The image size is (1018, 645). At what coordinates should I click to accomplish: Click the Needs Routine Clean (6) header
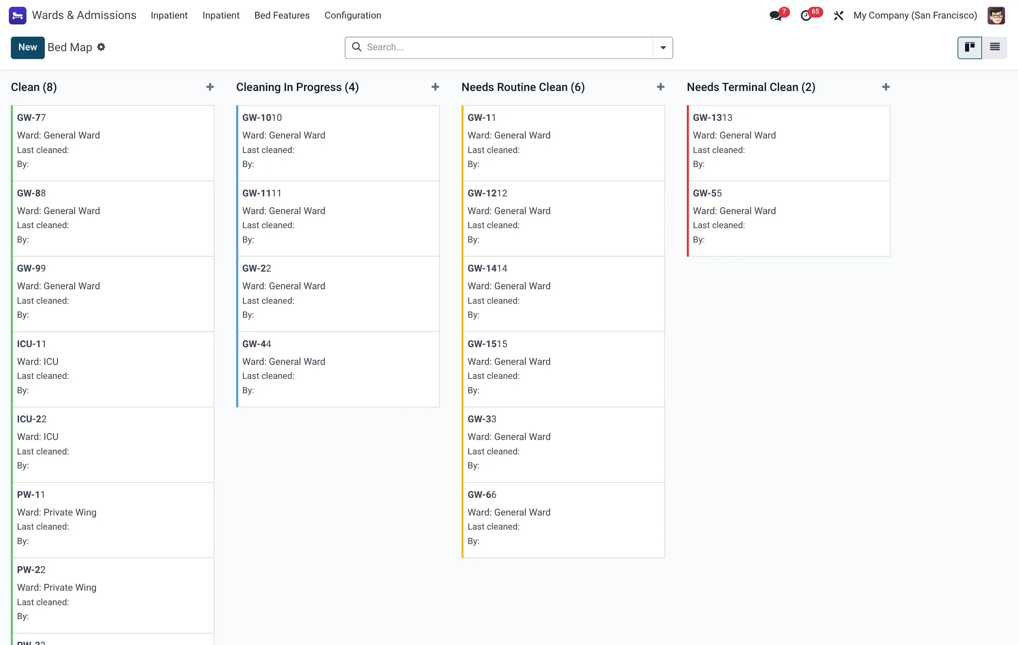coord(523,87)
